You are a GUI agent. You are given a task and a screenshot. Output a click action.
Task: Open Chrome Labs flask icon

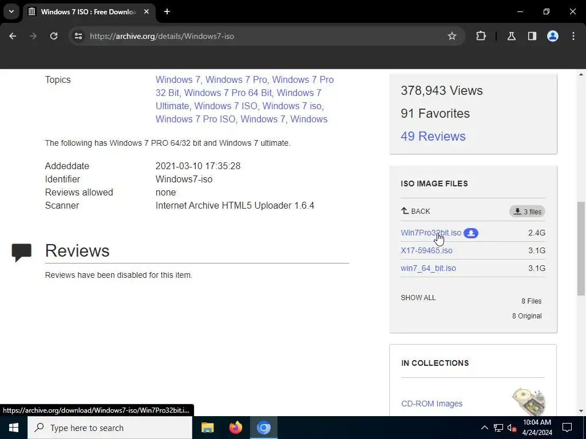tap(511, 36)
